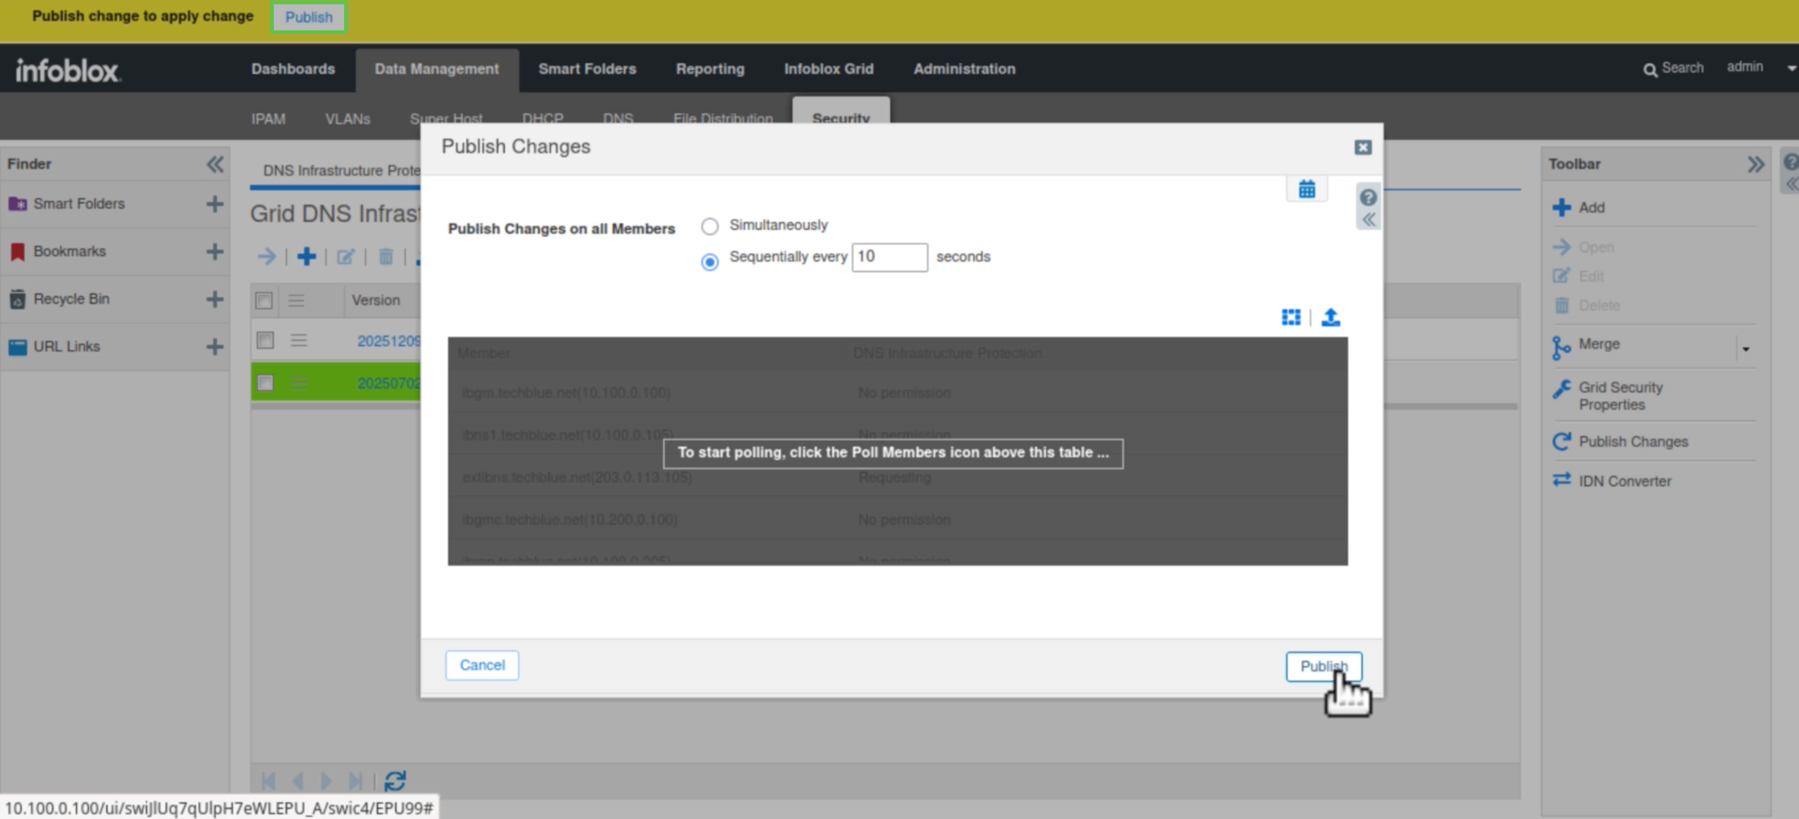Open the admin user dropdown
This screenshot has width=1799, height=819.
coord(1791,68)
